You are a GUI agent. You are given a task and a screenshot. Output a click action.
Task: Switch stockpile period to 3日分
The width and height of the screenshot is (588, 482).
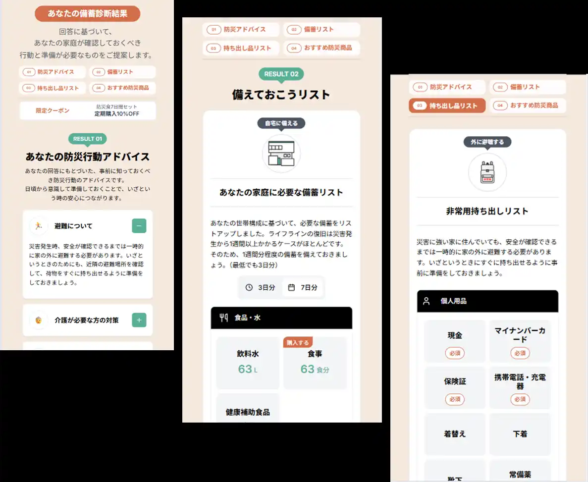261,287
